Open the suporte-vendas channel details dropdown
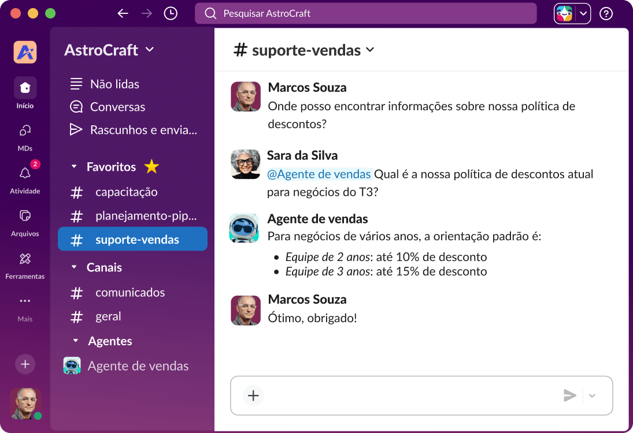The image size is (633, 433). (x=369, y=50)
